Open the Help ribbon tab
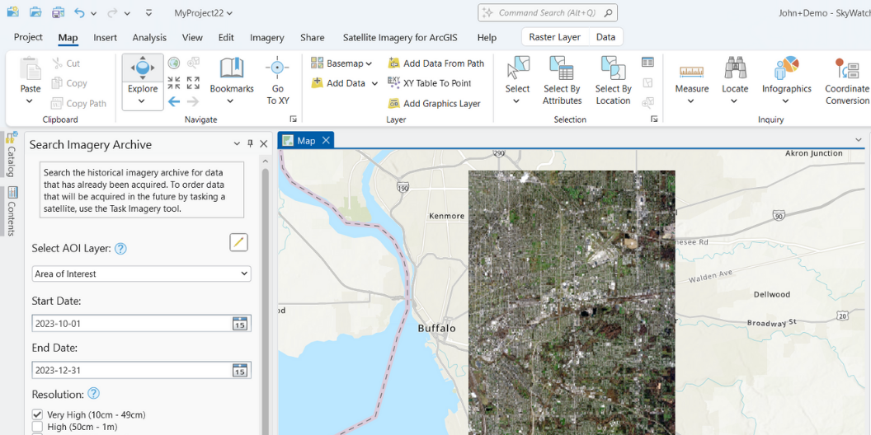This screenshot has width=871, height=435. [487, 37]
